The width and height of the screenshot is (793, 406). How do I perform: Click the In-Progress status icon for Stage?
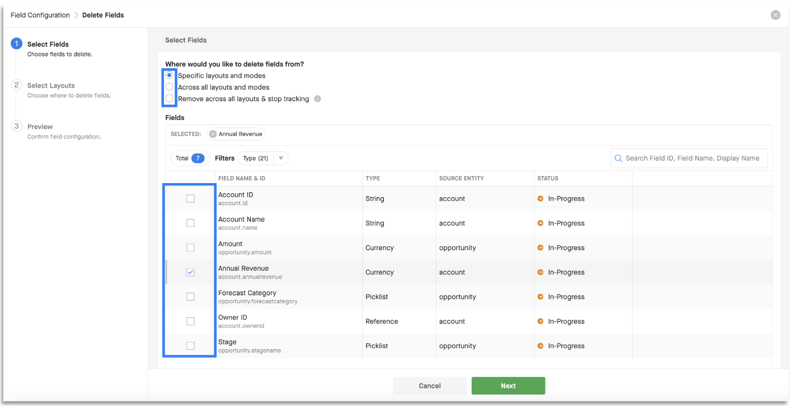pyautogui.click(x=540, y=346)
